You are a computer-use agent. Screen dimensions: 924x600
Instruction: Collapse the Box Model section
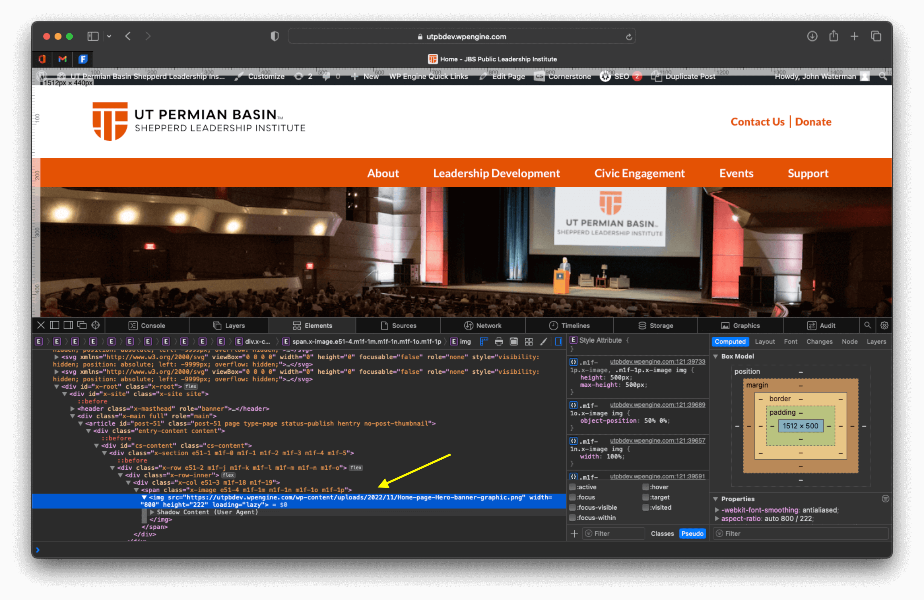[715, 356]
